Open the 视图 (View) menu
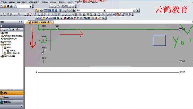The height and width of the screenshot is (109, 193). pos(45,2)
